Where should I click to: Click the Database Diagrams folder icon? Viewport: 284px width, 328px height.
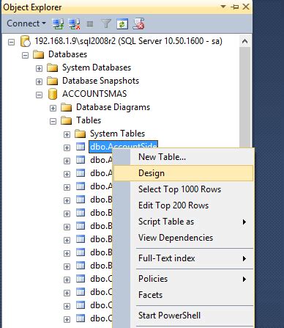(66, 107)
